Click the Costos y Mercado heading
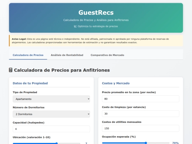The image size is (192, 144). coord(116,83)
